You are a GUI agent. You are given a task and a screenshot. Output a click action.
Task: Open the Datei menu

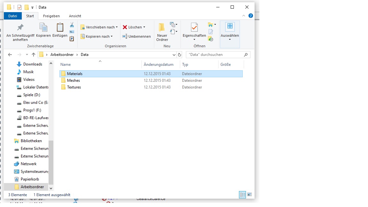click(x=13, y=16)
